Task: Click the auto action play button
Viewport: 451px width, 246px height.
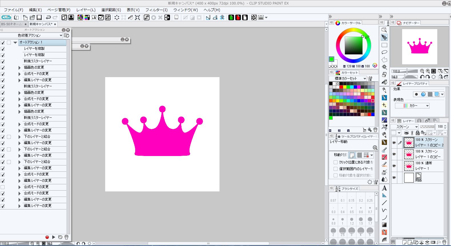Action: click(x=53, y=237)
